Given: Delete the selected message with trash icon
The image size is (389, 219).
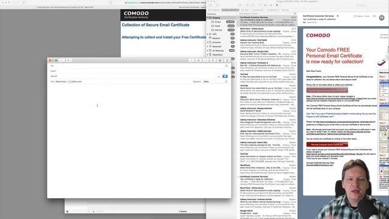Looking at the screenshot, I should pos(247,5).
